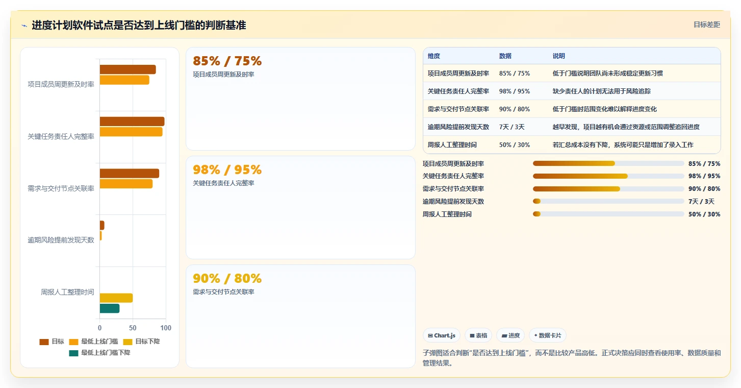Screen dimensions: 741x388
Task: Click the 50% / 30% table data cell
Action: click(521, 145)
